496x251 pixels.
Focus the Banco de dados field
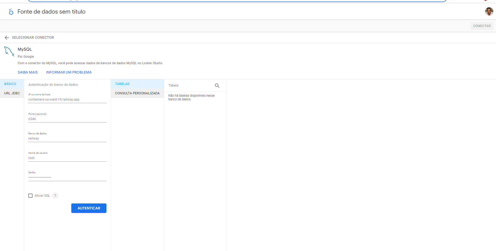67,138
